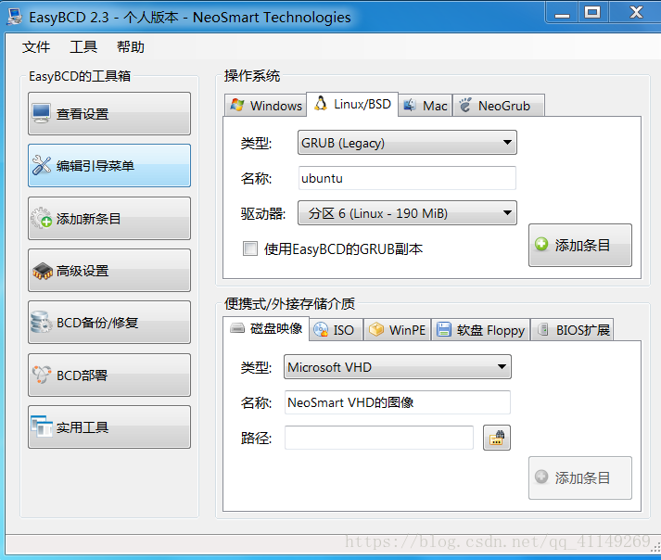Click the monitor icon beside 查看设置
Screen dimensions: 661x560
coord(42,113)
